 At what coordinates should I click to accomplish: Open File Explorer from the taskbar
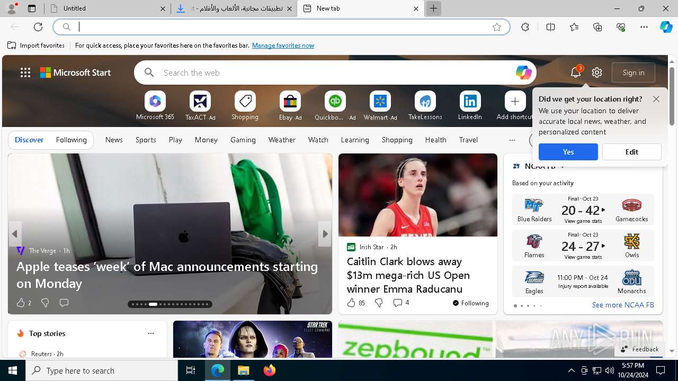coord(244,370)
